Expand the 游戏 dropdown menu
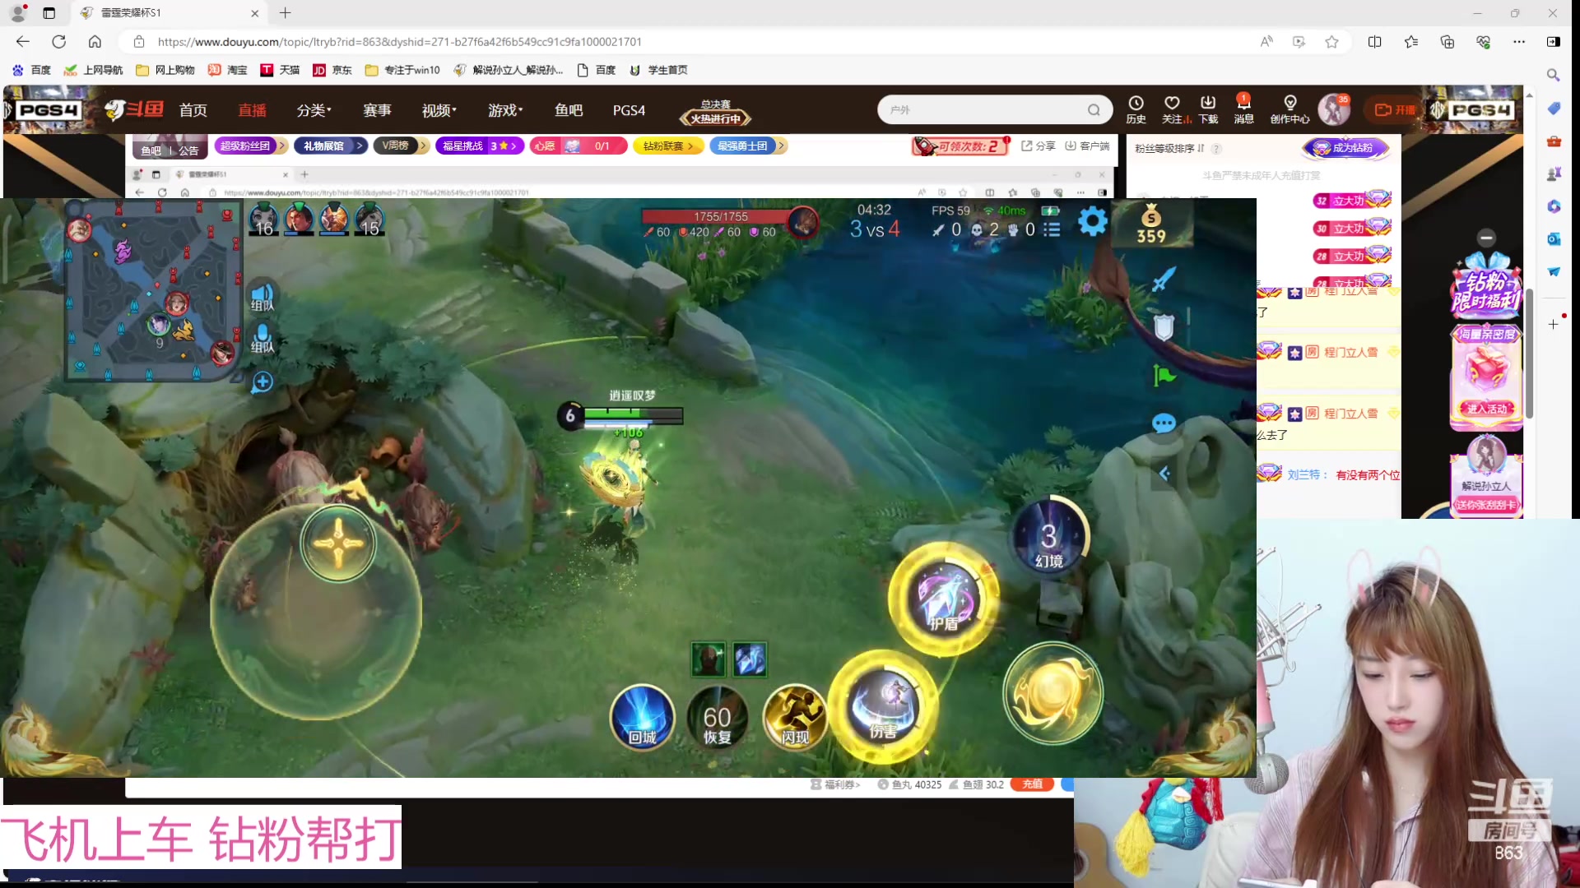The width and height of the screenshot is (1580, 888). pos(505,110)
